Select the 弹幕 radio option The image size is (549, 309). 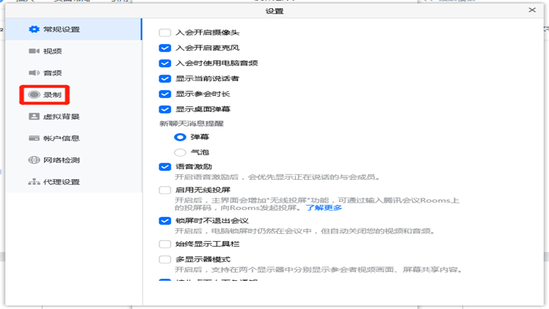(180, 137)
